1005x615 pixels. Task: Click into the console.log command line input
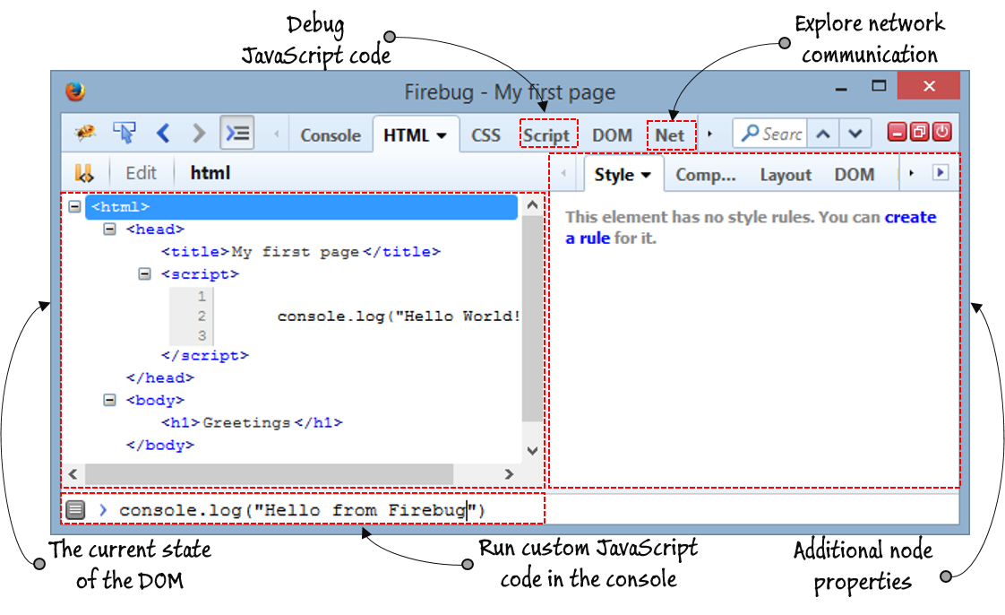[303, 510]
